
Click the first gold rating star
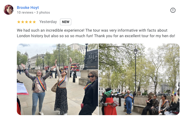(x=19, y=22)
